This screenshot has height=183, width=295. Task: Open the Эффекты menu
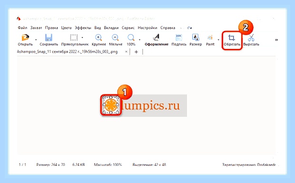(83, 28)
